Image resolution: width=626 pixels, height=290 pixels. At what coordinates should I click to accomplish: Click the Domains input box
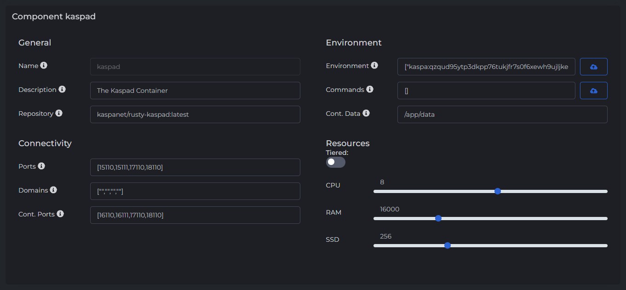(x=195, y=191)
